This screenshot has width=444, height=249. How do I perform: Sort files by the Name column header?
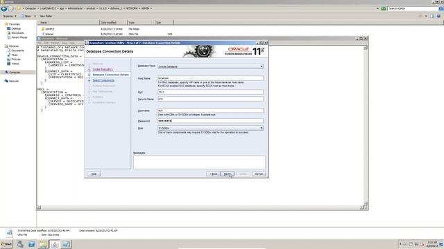click(x=68, y=22)
